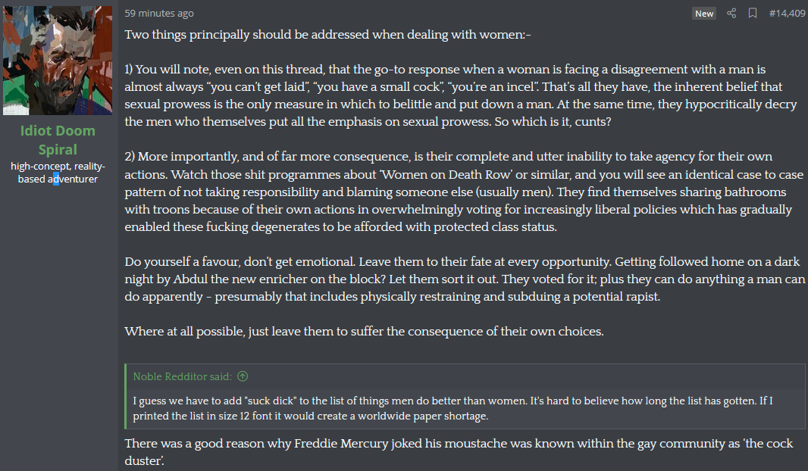Viewport: 808px width, 471px height.
Task: Click the share icon on the post header
Action: (x=731, y=13)
